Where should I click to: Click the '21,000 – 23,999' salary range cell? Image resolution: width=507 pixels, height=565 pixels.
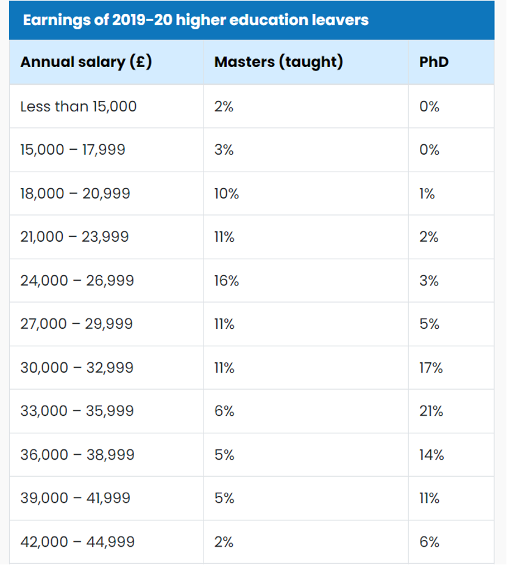(x=107, y=237)
